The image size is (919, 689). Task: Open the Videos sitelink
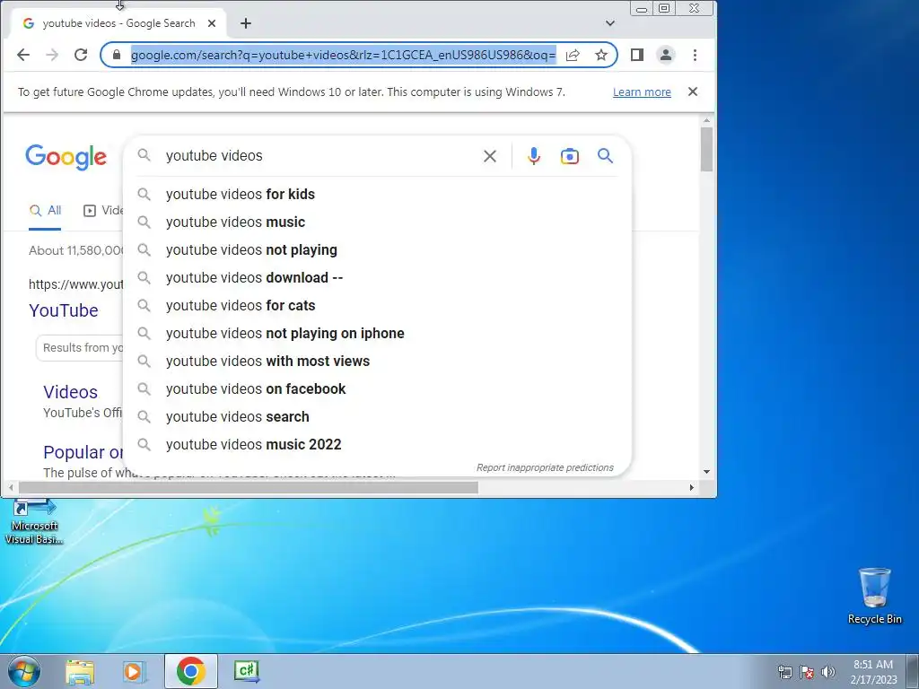tap(70, 392)
